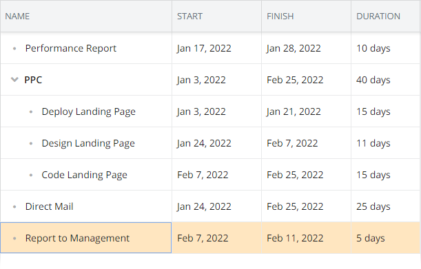Select the PPC parent task name

click(x=33, y=80)
